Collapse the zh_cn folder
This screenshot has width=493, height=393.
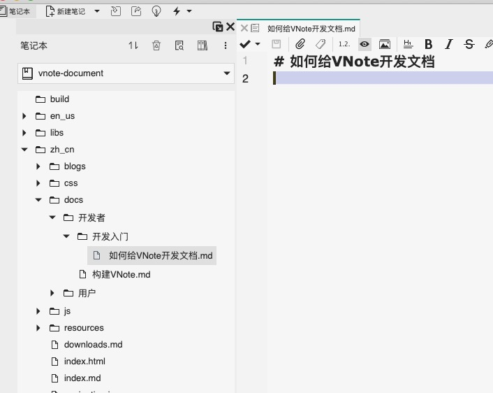(24, 150)
